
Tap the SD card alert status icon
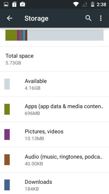tap(14, 5)
